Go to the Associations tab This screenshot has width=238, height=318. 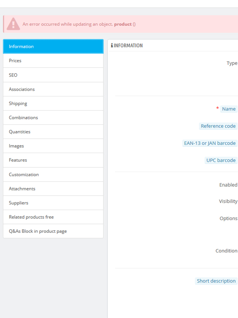click(x=53, y=89)
